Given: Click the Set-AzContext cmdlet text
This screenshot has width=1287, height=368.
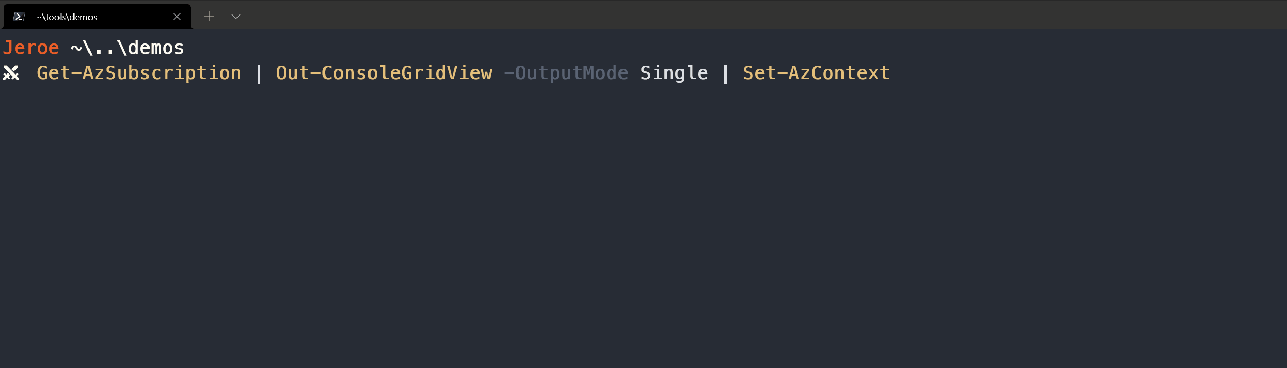Looking at the screenshot, I should [815, 72].
